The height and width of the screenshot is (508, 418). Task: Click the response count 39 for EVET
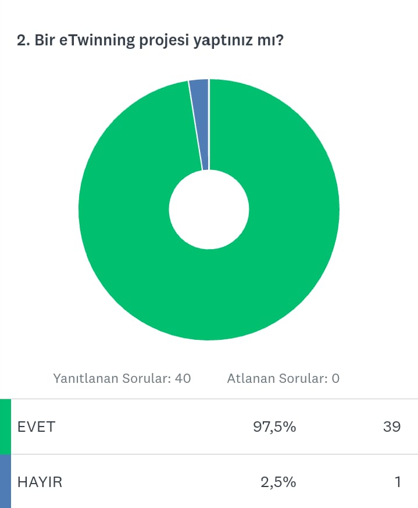pos(392,427)
